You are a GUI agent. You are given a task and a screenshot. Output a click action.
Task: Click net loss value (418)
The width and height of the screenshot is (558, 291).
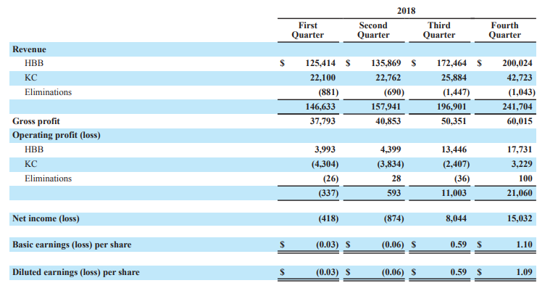tap(328, 218)
